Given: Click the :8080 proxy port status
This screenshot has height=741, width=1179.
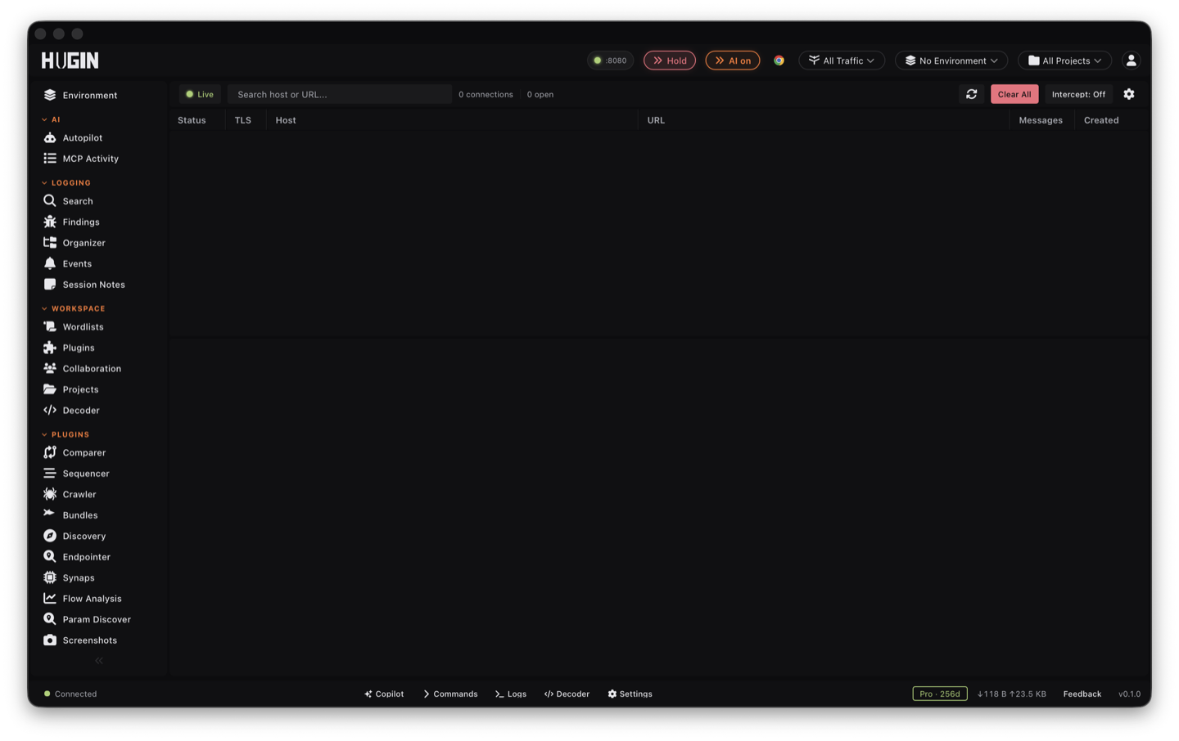Looking at the screenshot, I should [x=610, y=61].
